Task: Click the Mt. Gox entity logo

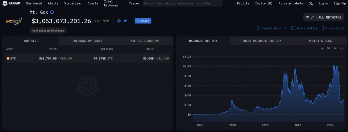Action: pos(14,21)
